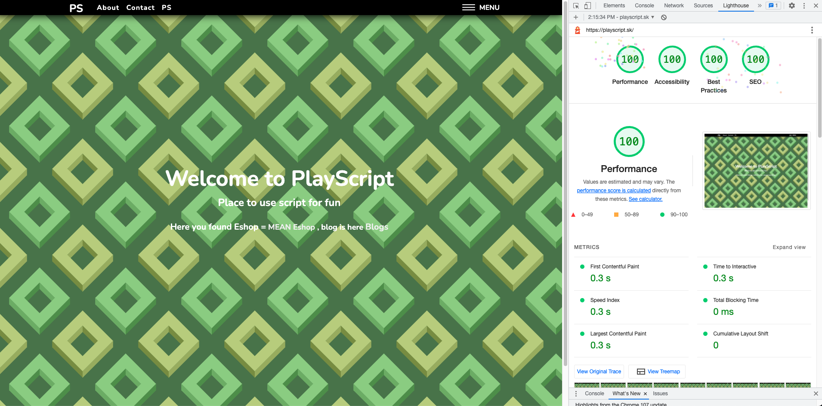Select Total Blocking Time metric
The height and width of the screenshot is (406, 822).
pos(754,307)
